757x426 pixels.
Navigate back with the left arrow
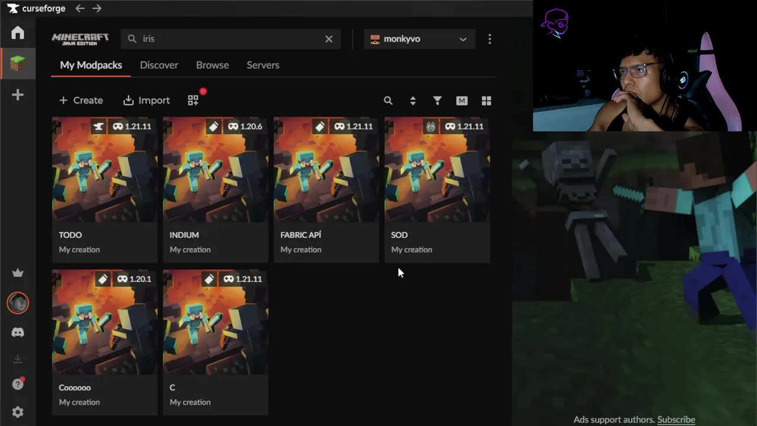pyautogui.click(x=80, y=8)
